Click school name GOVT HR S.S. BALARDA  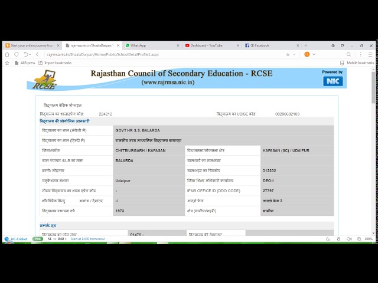(138, 130)
